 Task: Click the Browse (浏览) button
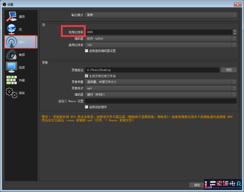click(229, 70)
